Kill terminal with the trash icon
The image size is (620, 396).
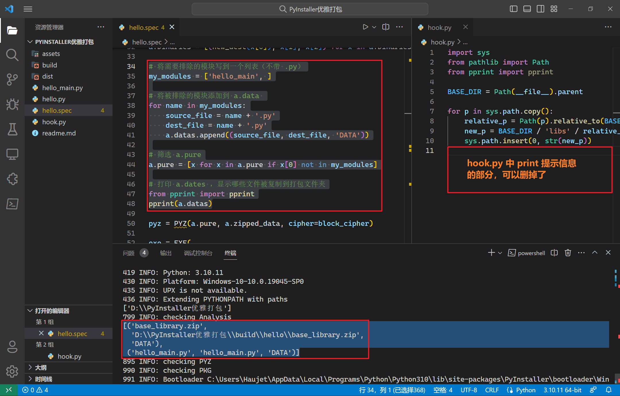pyautogui.click(x=568, y=253)
